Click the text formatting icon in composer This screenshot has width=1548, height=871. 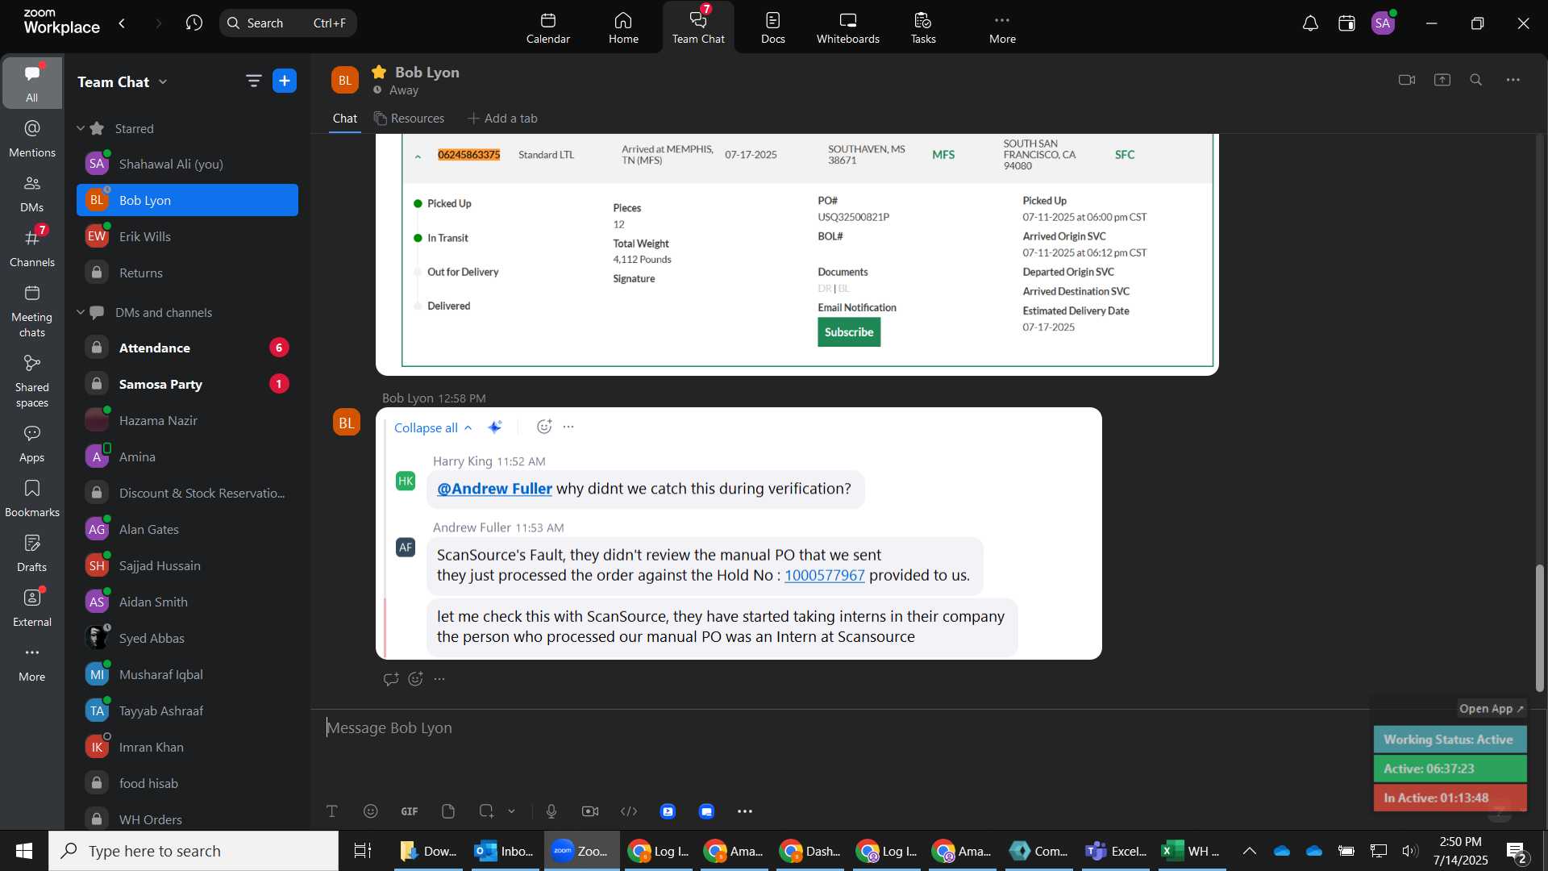tap(331, 811)
